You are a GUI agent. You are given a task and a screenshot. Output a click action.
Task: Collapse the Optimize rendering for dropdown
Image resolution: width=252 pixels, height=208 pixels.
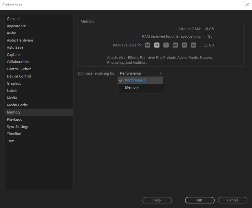(140, 73)
